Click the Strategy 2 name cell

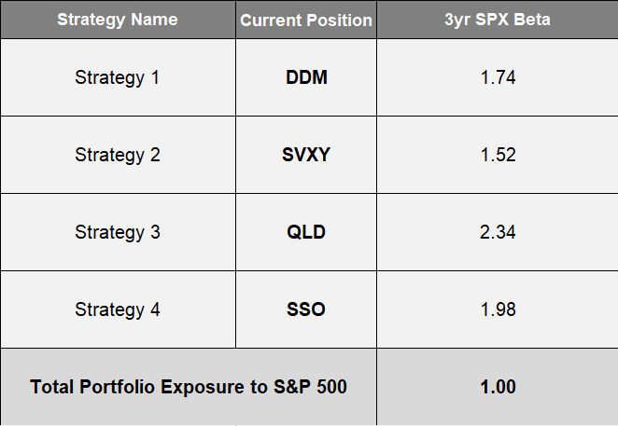point(118,155)
